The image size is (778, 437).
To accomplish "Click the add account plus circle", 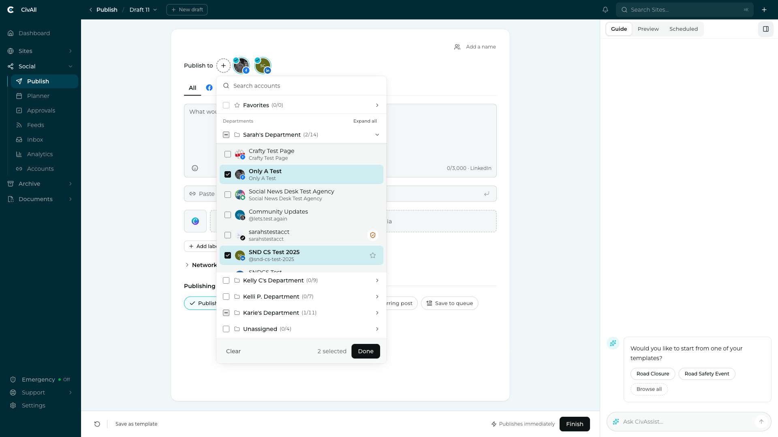I will pos(223,66).
